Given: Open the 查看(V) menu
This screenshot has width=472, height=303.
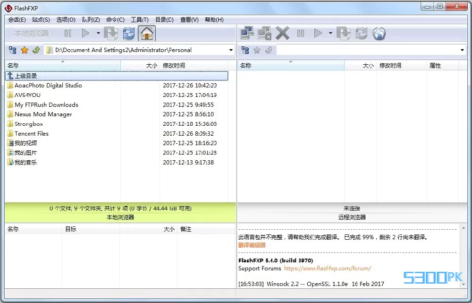Looking at the screenshot, I should [189, 20].
